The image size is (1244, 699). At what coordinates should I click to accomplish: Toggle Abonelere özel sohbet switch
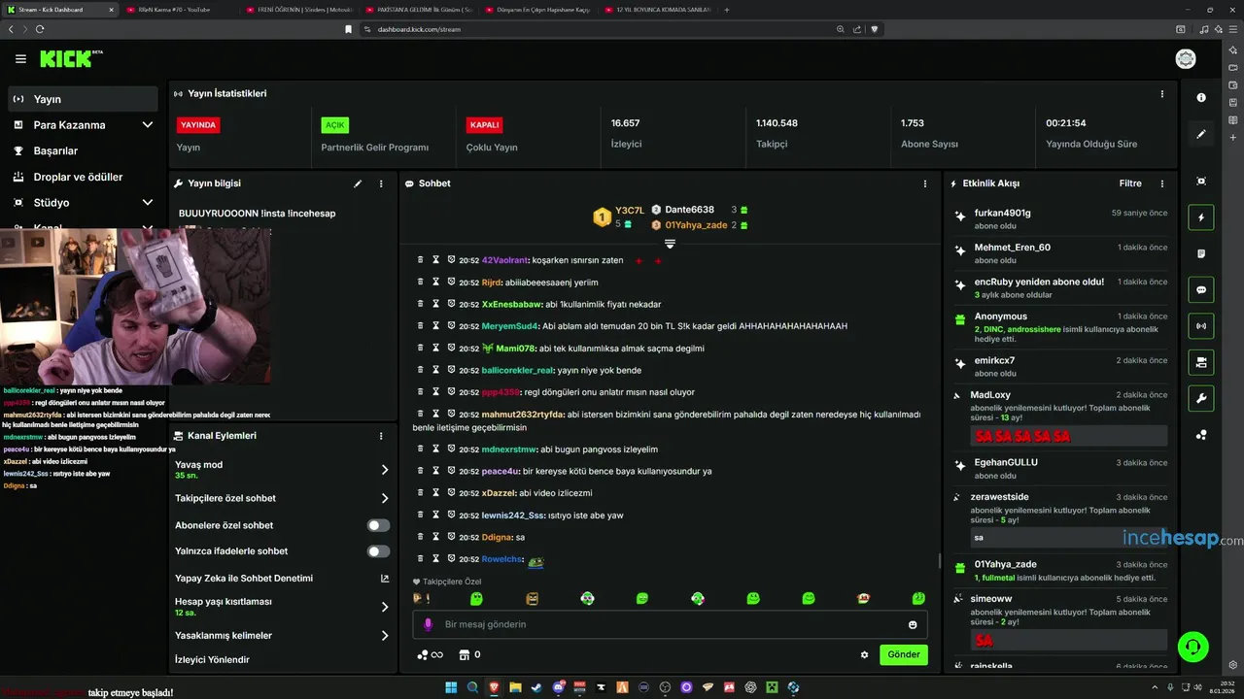pos(378,525)
